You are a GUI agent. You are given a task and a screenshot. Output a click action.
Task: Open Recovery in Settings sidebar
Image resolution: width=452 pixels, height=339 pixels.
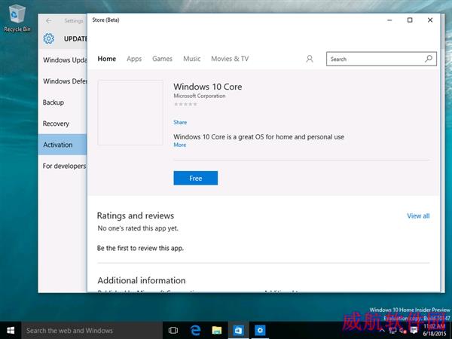click(x=63, y=124)
